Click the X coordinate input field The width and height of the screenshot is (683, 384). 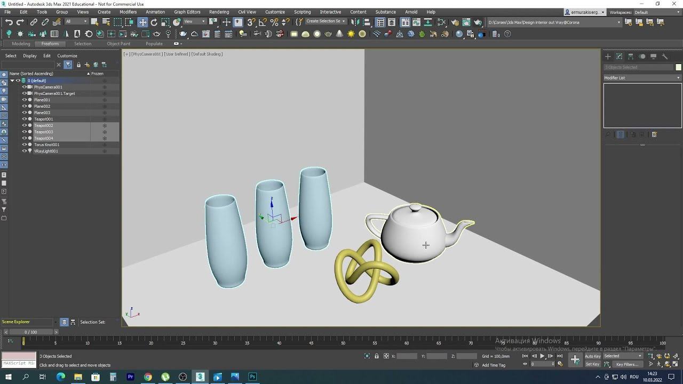(407, 356)
